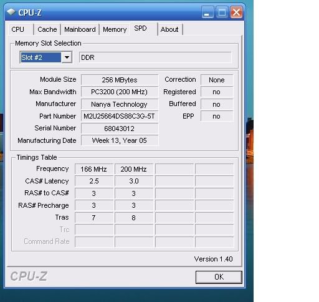Click the Tras value 7 cell

pos(94,218)
